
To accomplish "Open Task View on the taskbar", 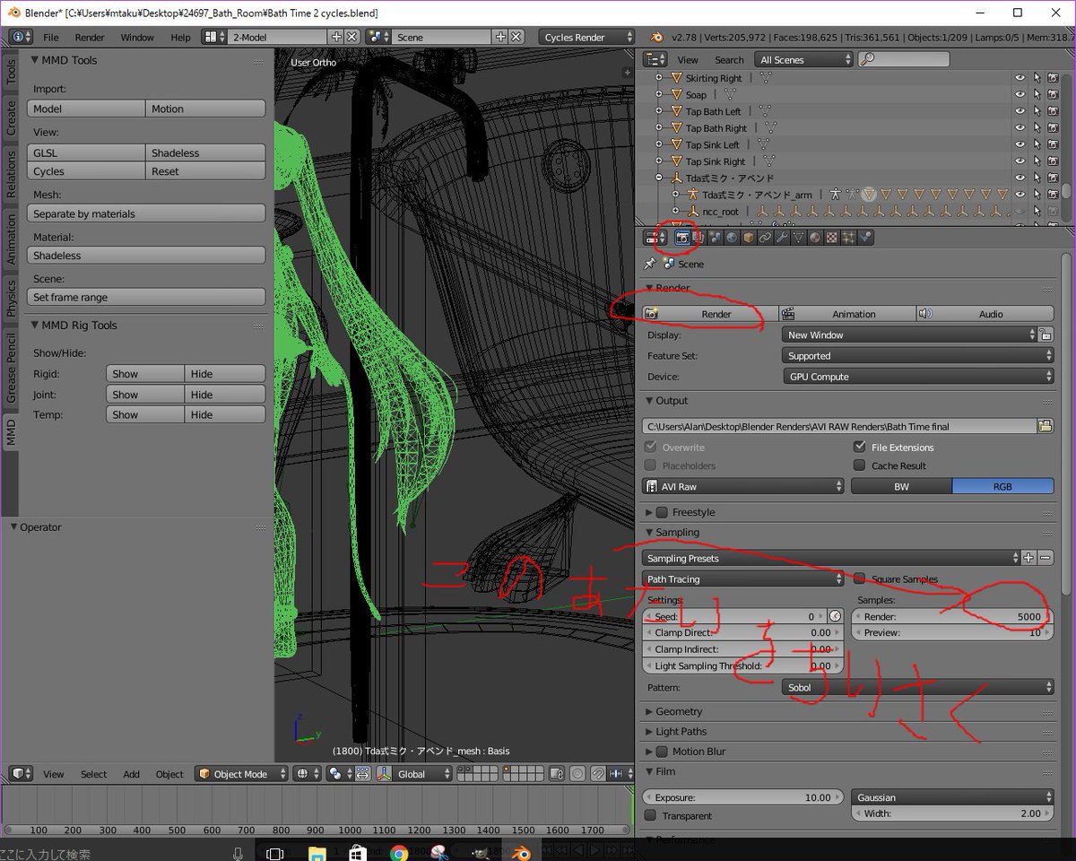I will click(275, 854).
